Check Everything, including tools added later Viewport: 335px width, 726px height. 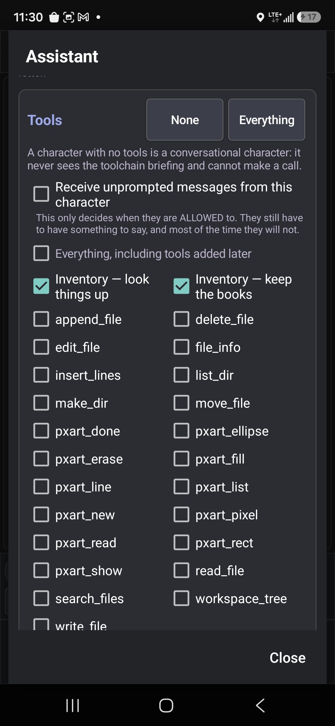click(x=41, y=253)
